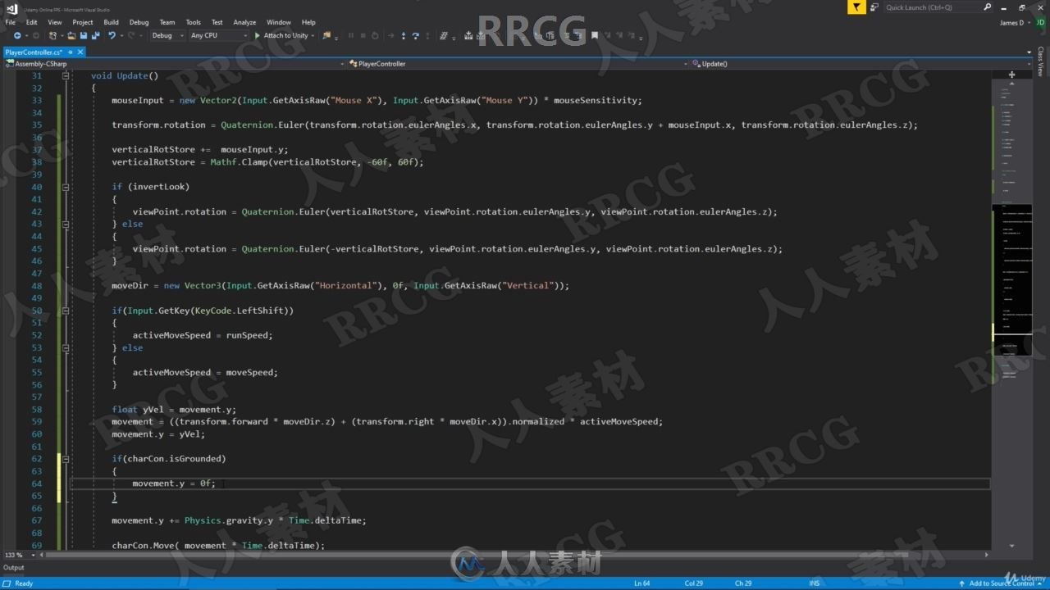1050x590 pixels.
Task: Click the Step Over icon
Action: pyautogui.click(x=416, y=35)
